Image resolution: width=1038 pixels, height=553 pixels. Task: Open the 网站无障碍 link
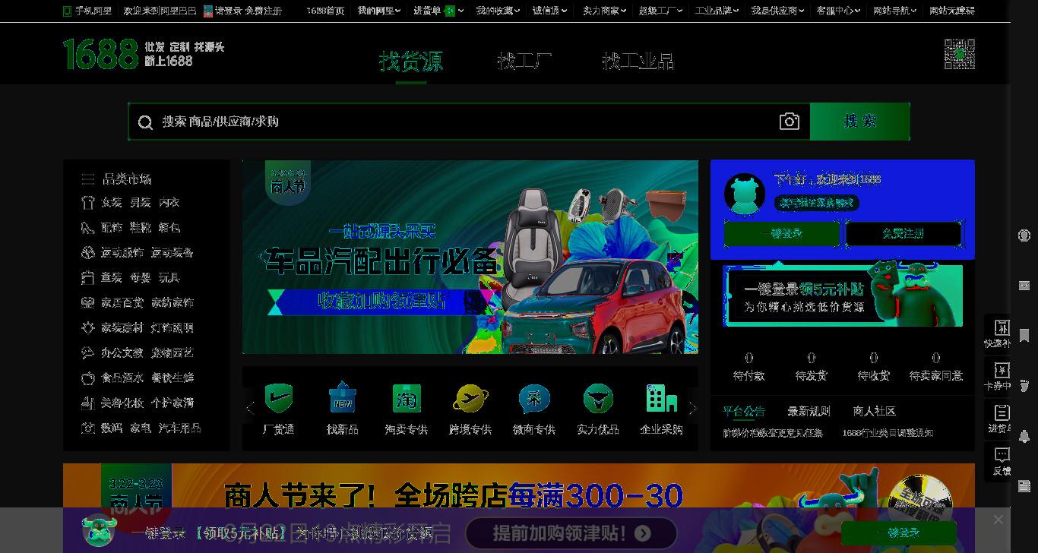[x=952, y=11]
